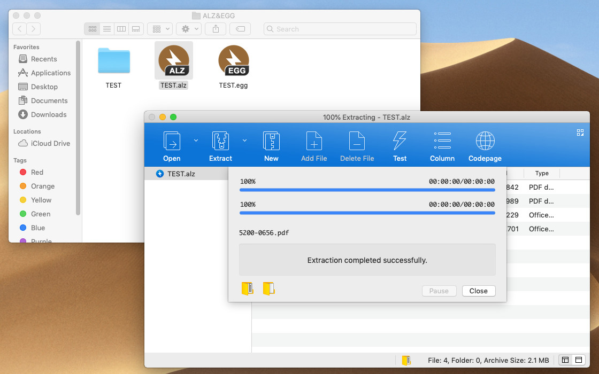Viewport: 599px width, 374px height.
Task: Switch to two-pane layout in the status bar
Action: pos(578,360)
